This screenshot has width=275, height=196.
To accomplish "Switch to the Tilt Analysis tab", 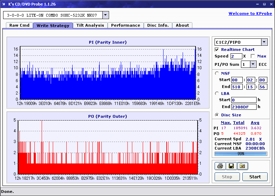I will coord(90,25).
